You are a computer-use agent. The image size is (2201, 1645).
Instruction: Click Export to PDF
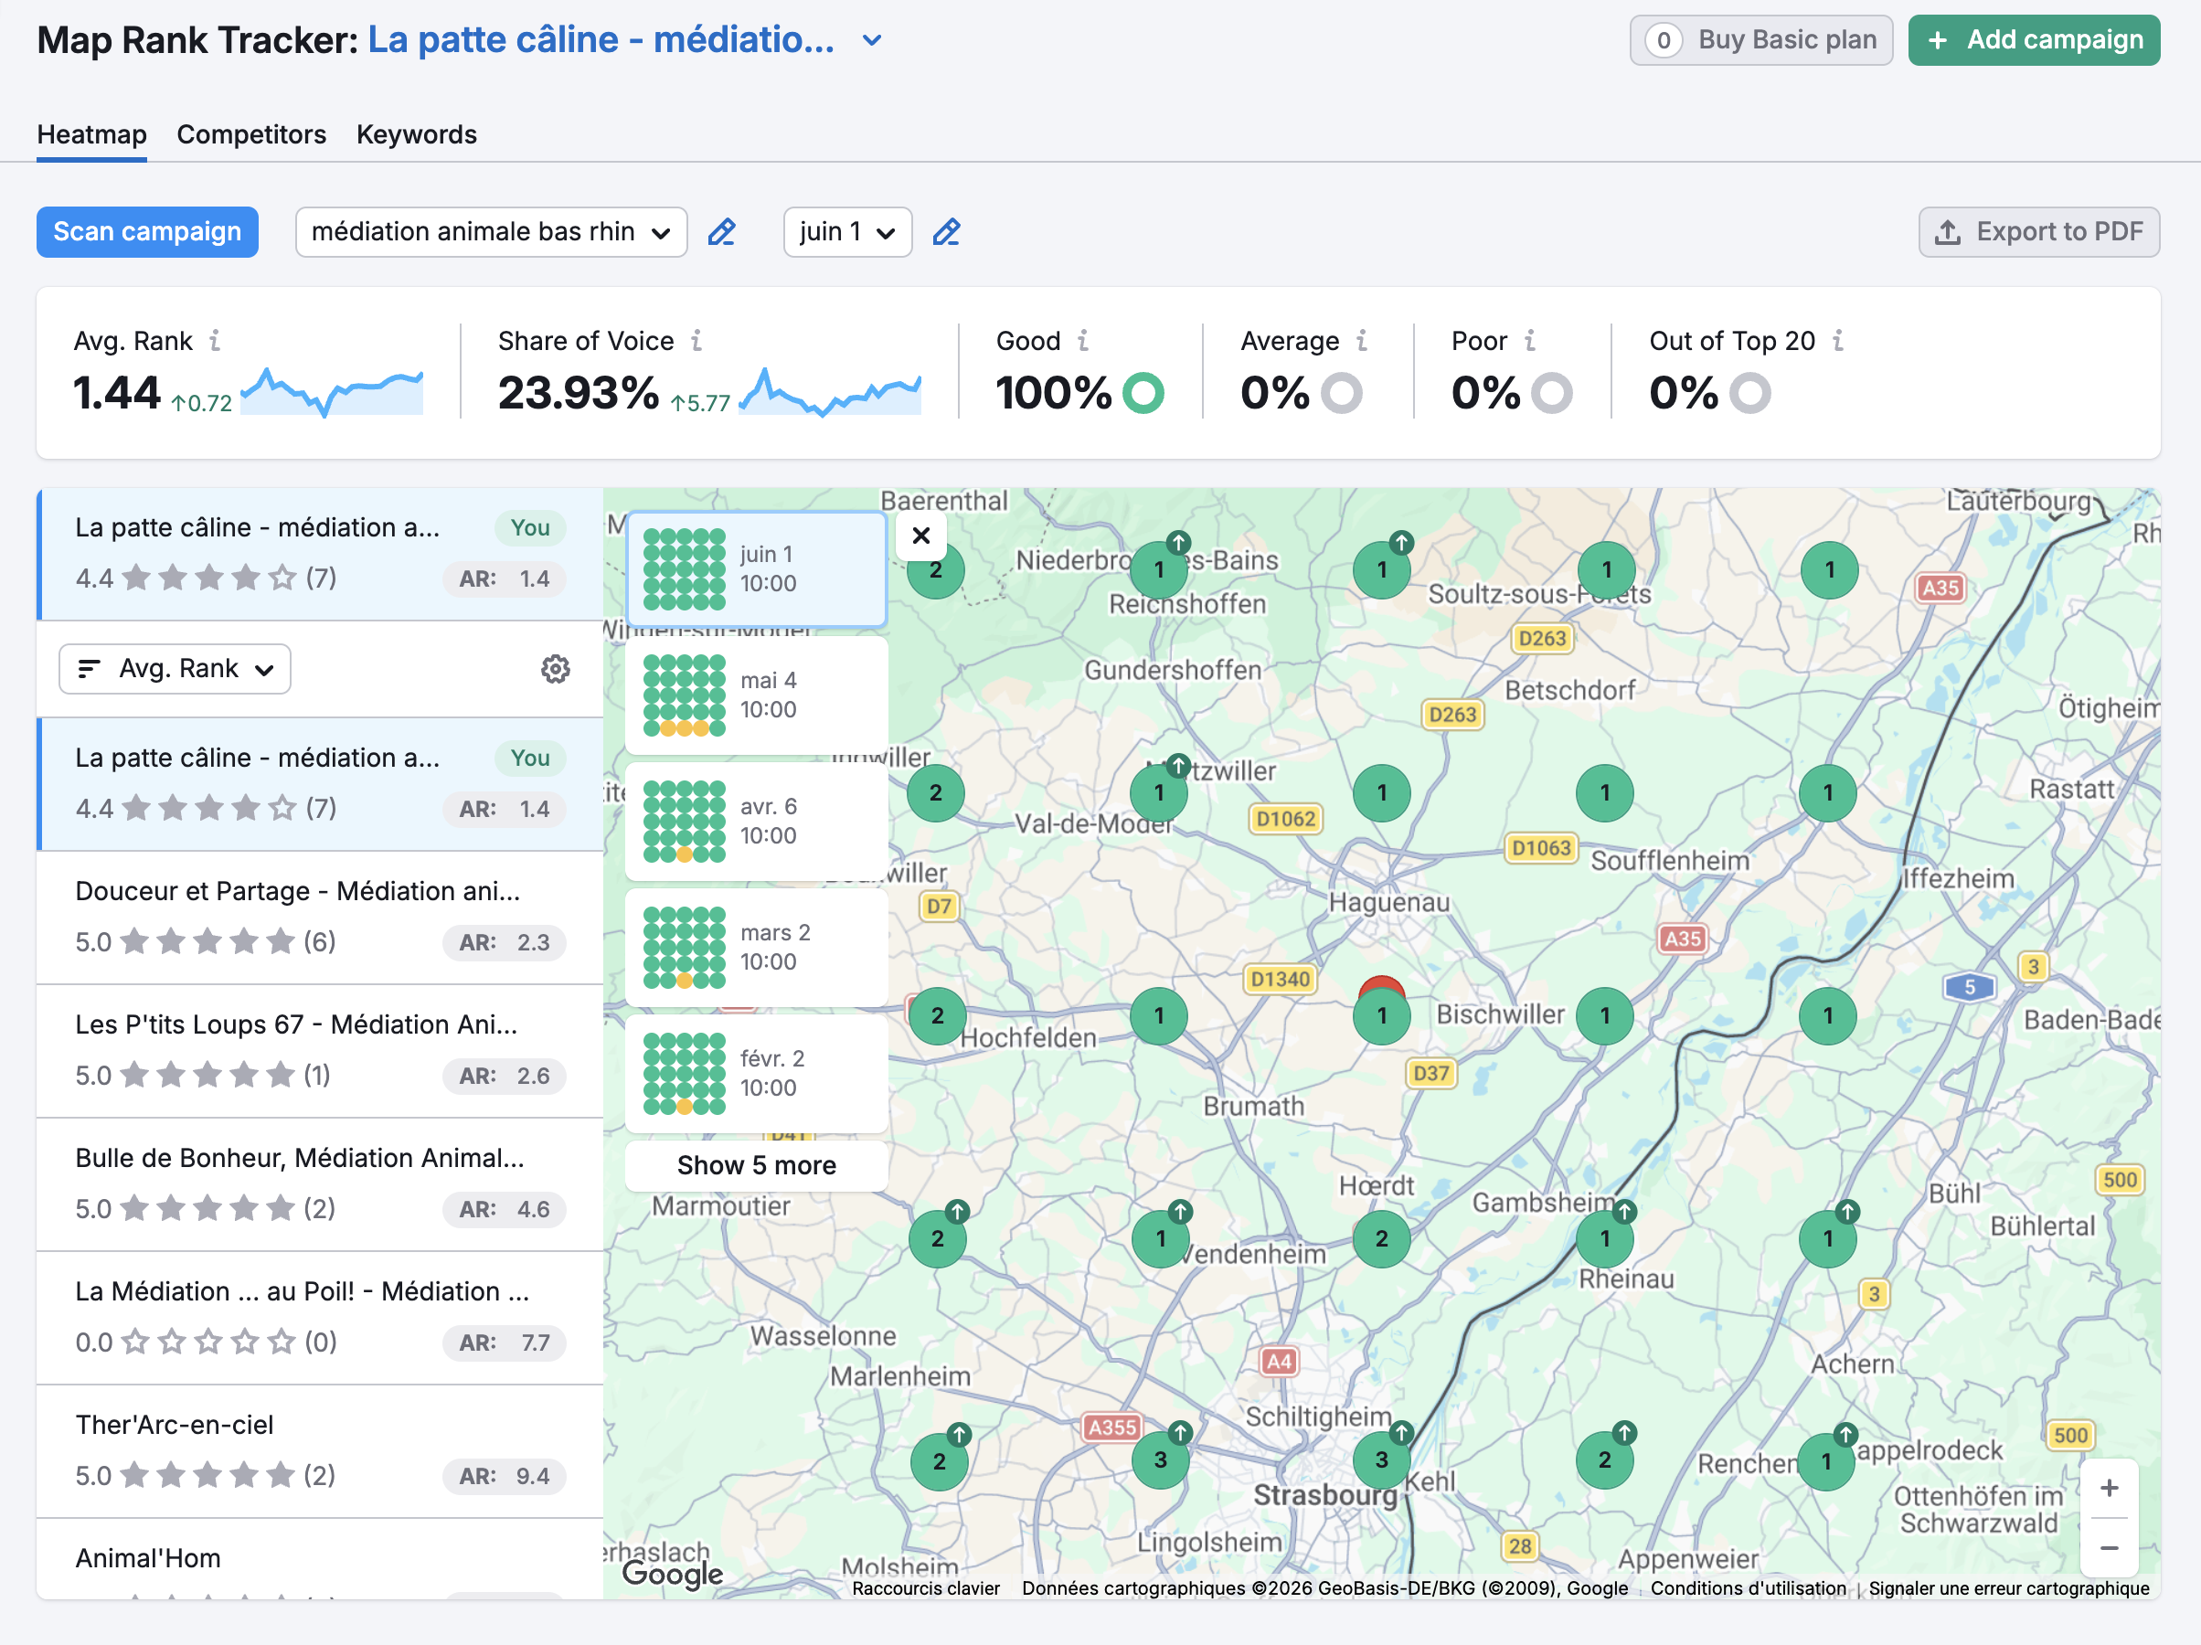coord(2037,232)
